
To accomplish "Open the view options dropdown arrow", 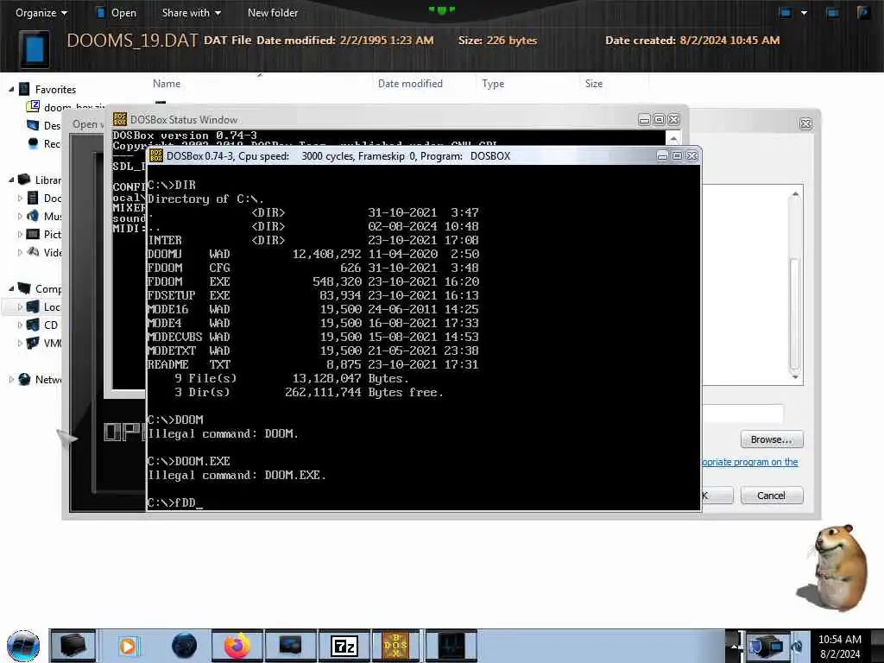I will pos(804,12).
